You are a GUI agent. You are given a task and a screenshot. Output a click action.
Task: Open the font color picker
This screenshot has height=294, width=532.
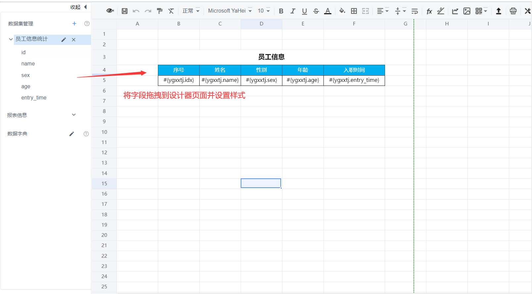[x=328, y=11]
